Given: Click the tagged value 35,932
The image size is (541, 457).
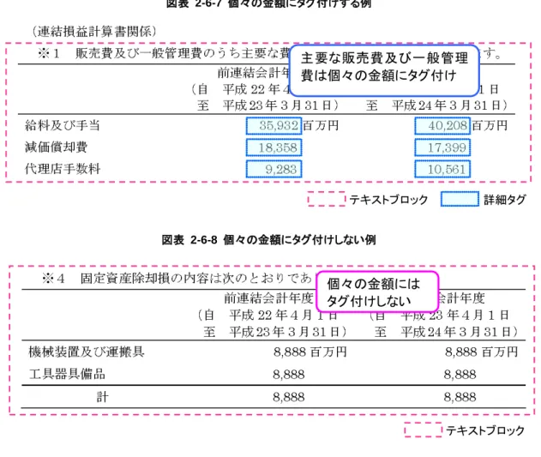Looking at the screenshot, I should pyautogui.click(x=274, y=126).
